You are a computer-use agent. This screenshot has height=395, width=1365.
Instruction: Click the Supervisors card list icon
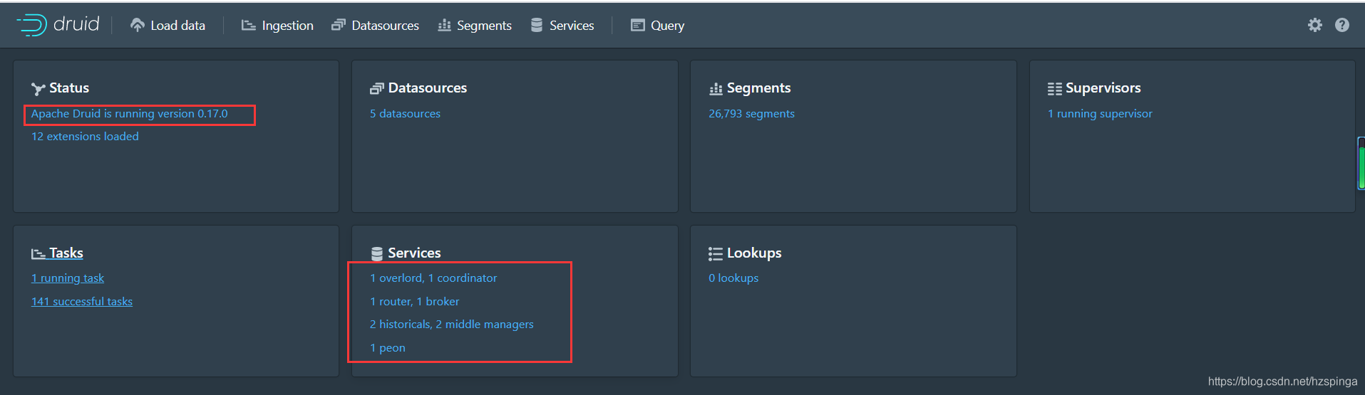click(1054, 88)
